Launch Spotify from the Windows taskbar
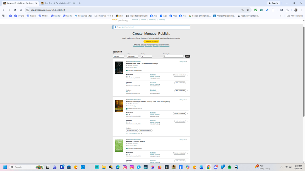This screenshot has width=305, height=171. click(230, 167)
